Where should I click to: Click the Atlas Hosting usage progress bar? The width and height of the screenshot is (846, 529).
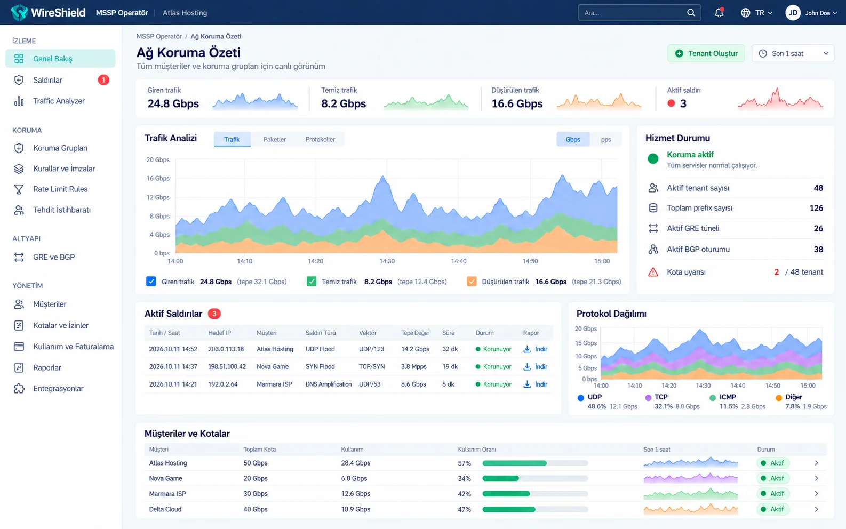[x=535, y=463]
